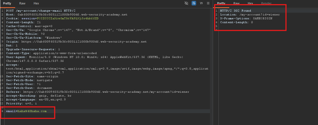This screenshot has height=125, width=318.
Task: Click the X-Frame-Options: SAMEORIGIN response header
Action: click(x=246, y=18)
